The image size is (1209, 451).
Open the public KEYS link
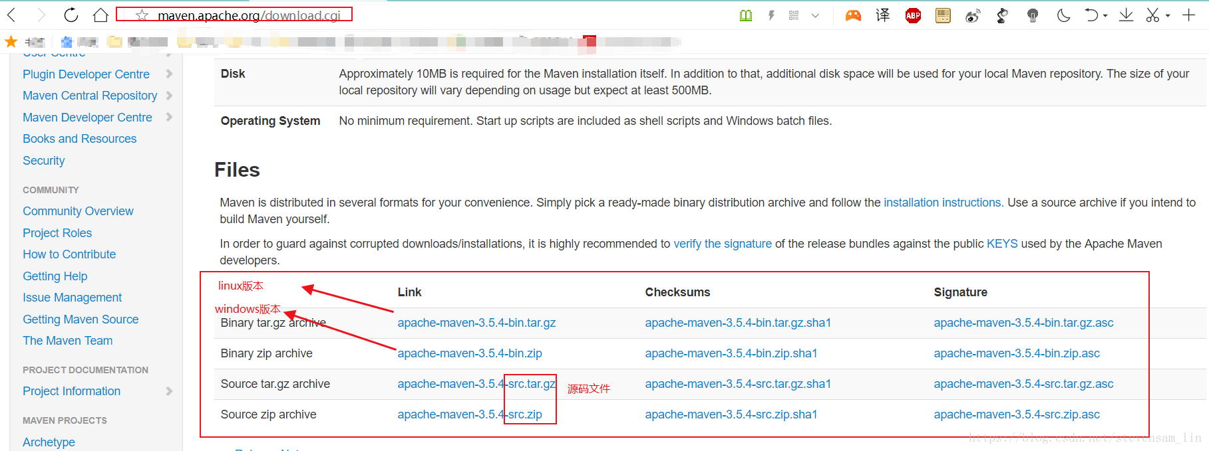1002,244
